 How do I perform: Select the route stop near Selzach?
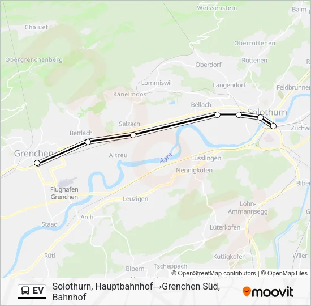[133, 135]
